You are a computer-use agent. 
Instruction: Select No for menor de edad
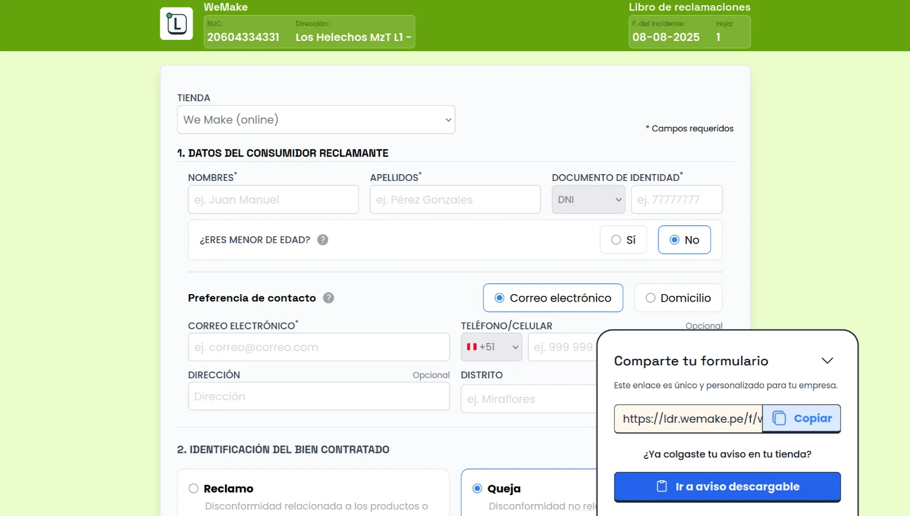tap(684, 240)
